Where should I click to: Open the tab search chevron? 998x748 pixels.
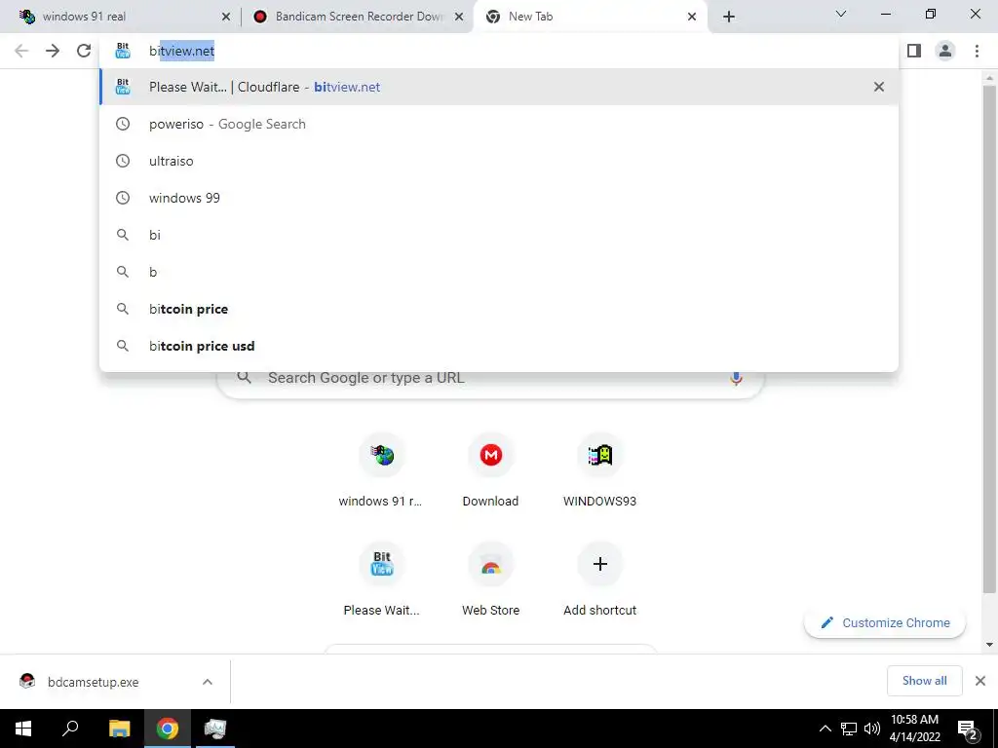pyautogui.click(x=841, y=14)
